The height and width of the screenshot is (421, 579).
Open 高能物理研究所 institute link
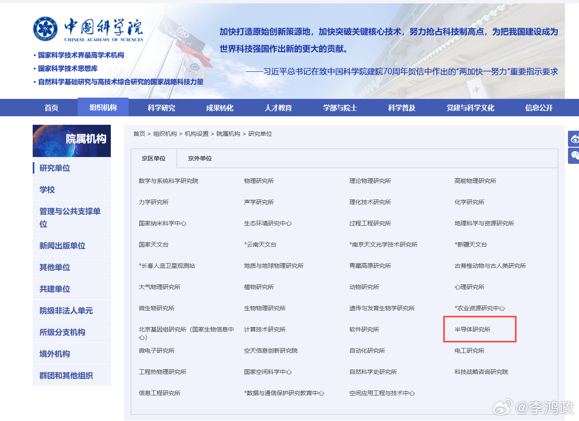tap(475, 181)
